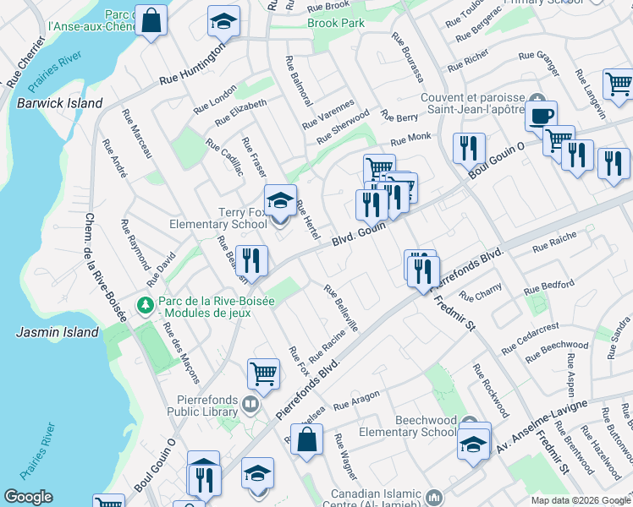
Task: Open school marker left of Rue Wagner
Action: [x=257, y=473]
